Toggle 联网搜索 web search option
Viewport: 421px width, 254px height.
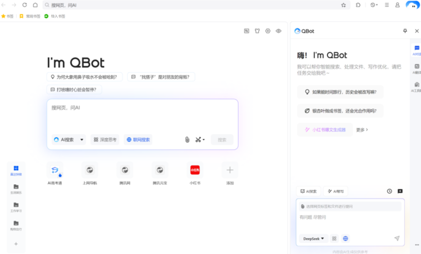click(138, 139)
